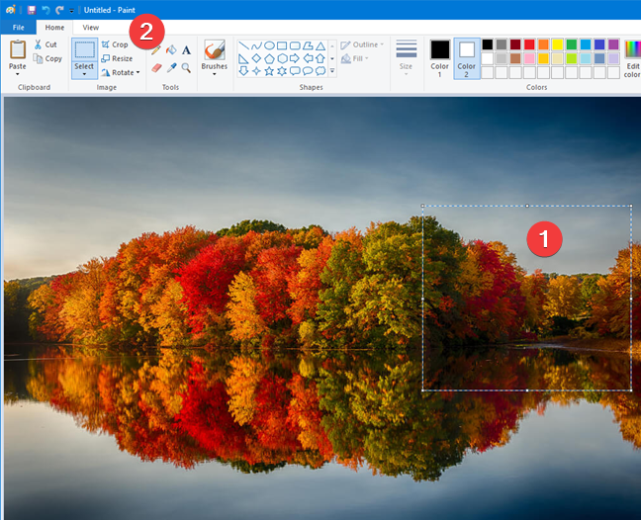This screenshot has width=641, height=520.
Task: Pick the Polygon shape
Action: pyautogui.click(x=308, y=45)
